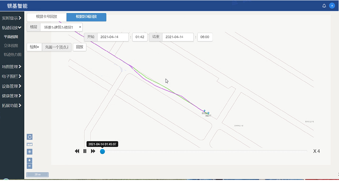The image size is (339, 181).
Task: Click the locate/center target icon
Action: [30, 152]
